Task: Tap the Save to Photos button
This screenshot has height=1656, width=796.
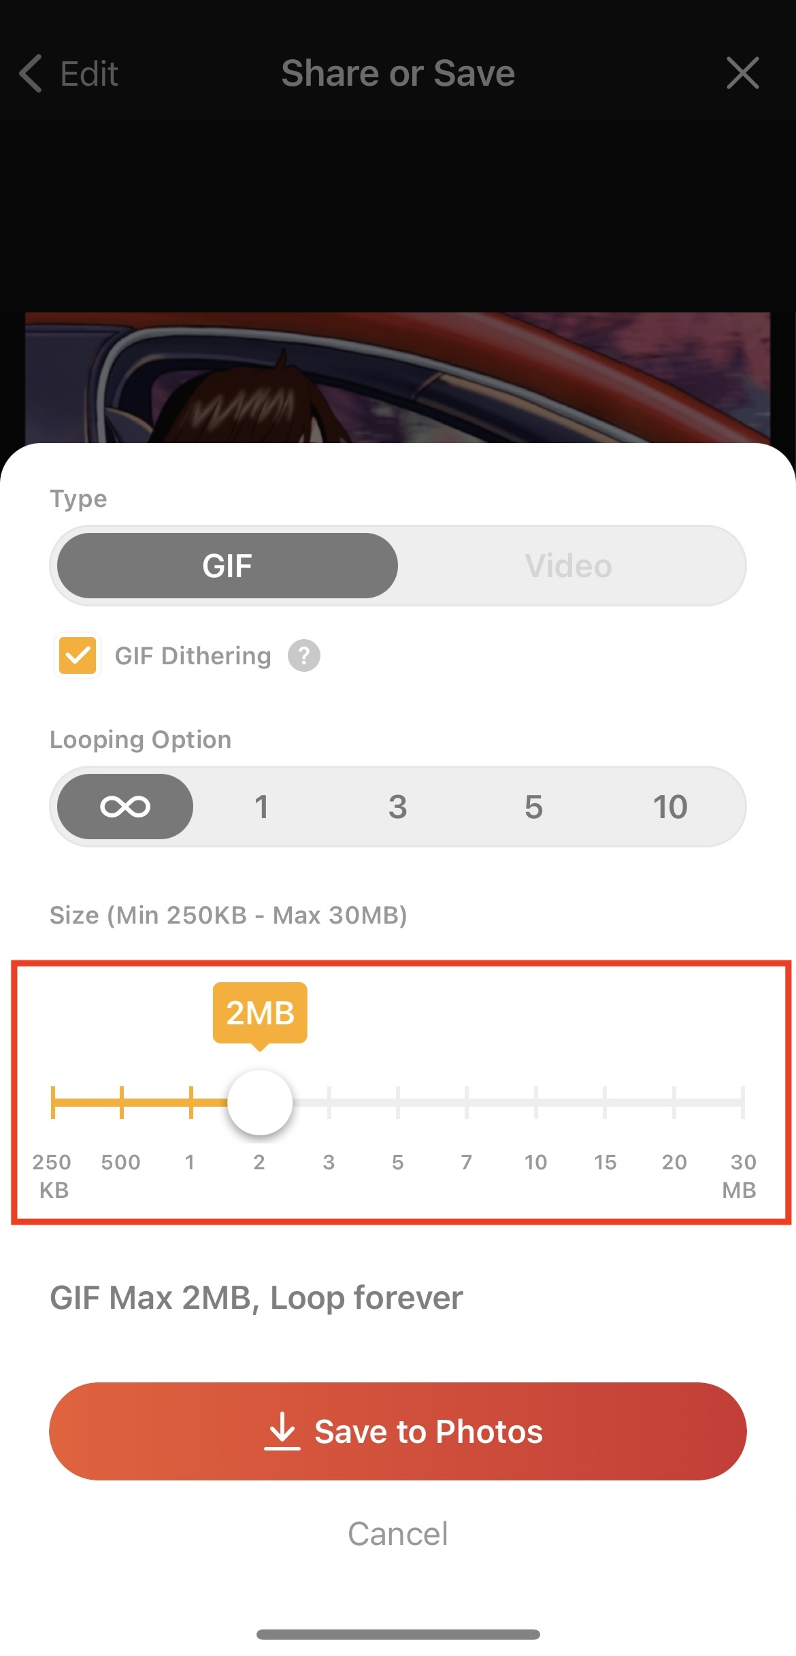Action: click(398, 1431)
